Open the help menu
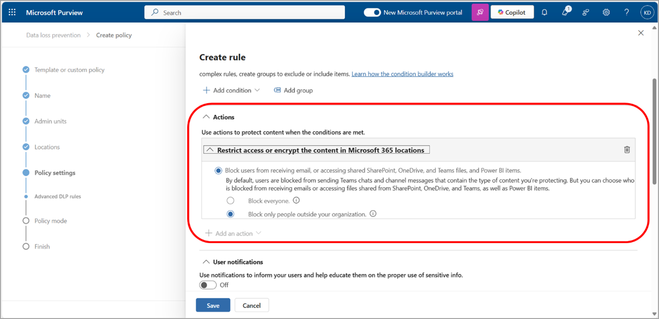 coord(626,12)
